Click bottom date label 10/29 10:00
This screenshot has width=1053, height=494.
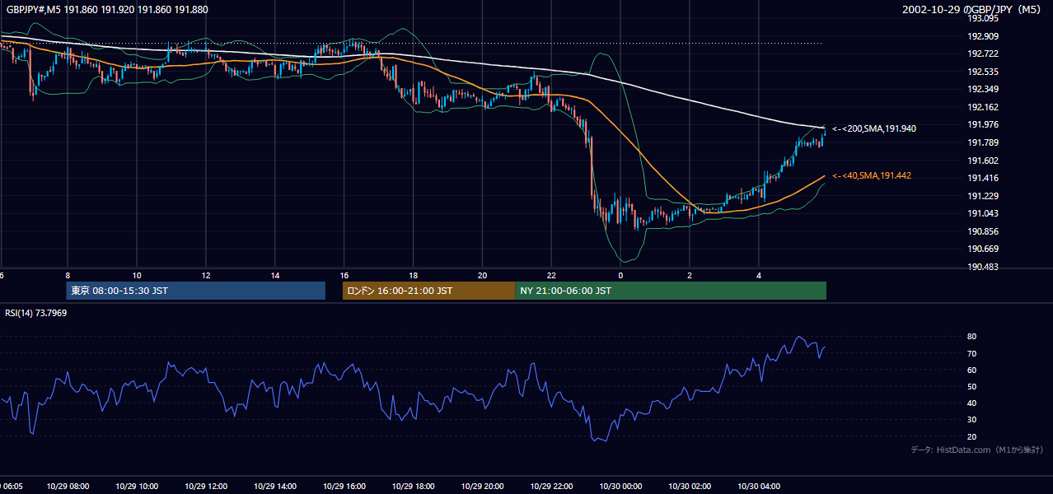[x=137, y=486]
